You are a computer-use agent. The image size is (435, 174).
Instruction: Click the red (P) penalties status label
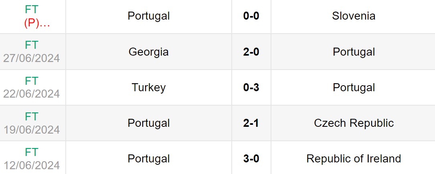(x=37, y=23)
